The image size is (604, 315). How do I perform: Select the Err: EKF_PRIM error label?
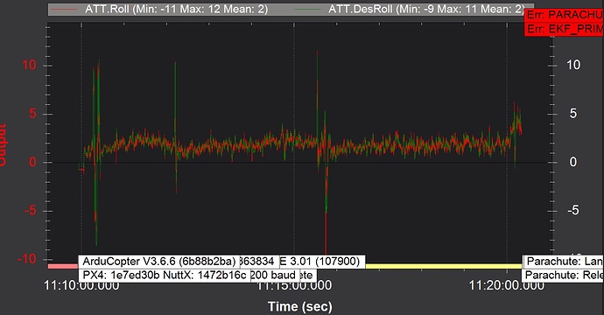click(x=565, y=29)
